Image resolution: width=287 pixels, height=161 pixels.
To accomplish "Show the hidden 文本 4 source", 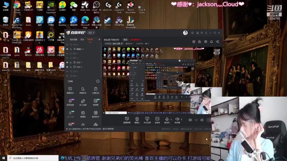I will pyautogui.click(x=67, y=44).
